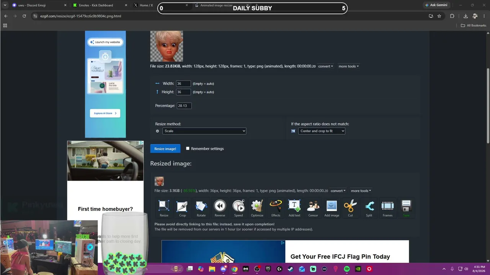490x275 pixels.
Task: Open the Chrome apps grid in bookmarks bar
Action: tap(5, 26)
